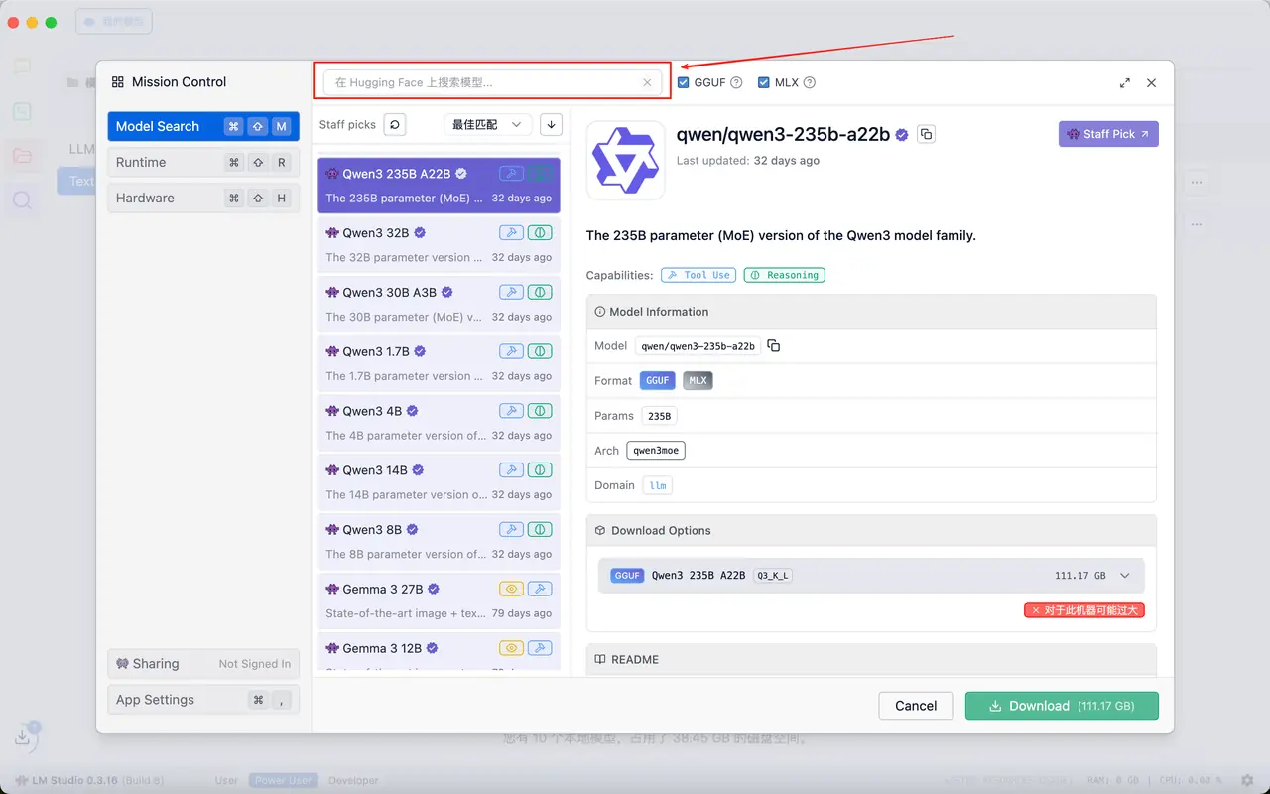Click the vision eye icon on Gemma 3 12B
The width and height of the screenshot is (1270, 794).
[511, 649]
